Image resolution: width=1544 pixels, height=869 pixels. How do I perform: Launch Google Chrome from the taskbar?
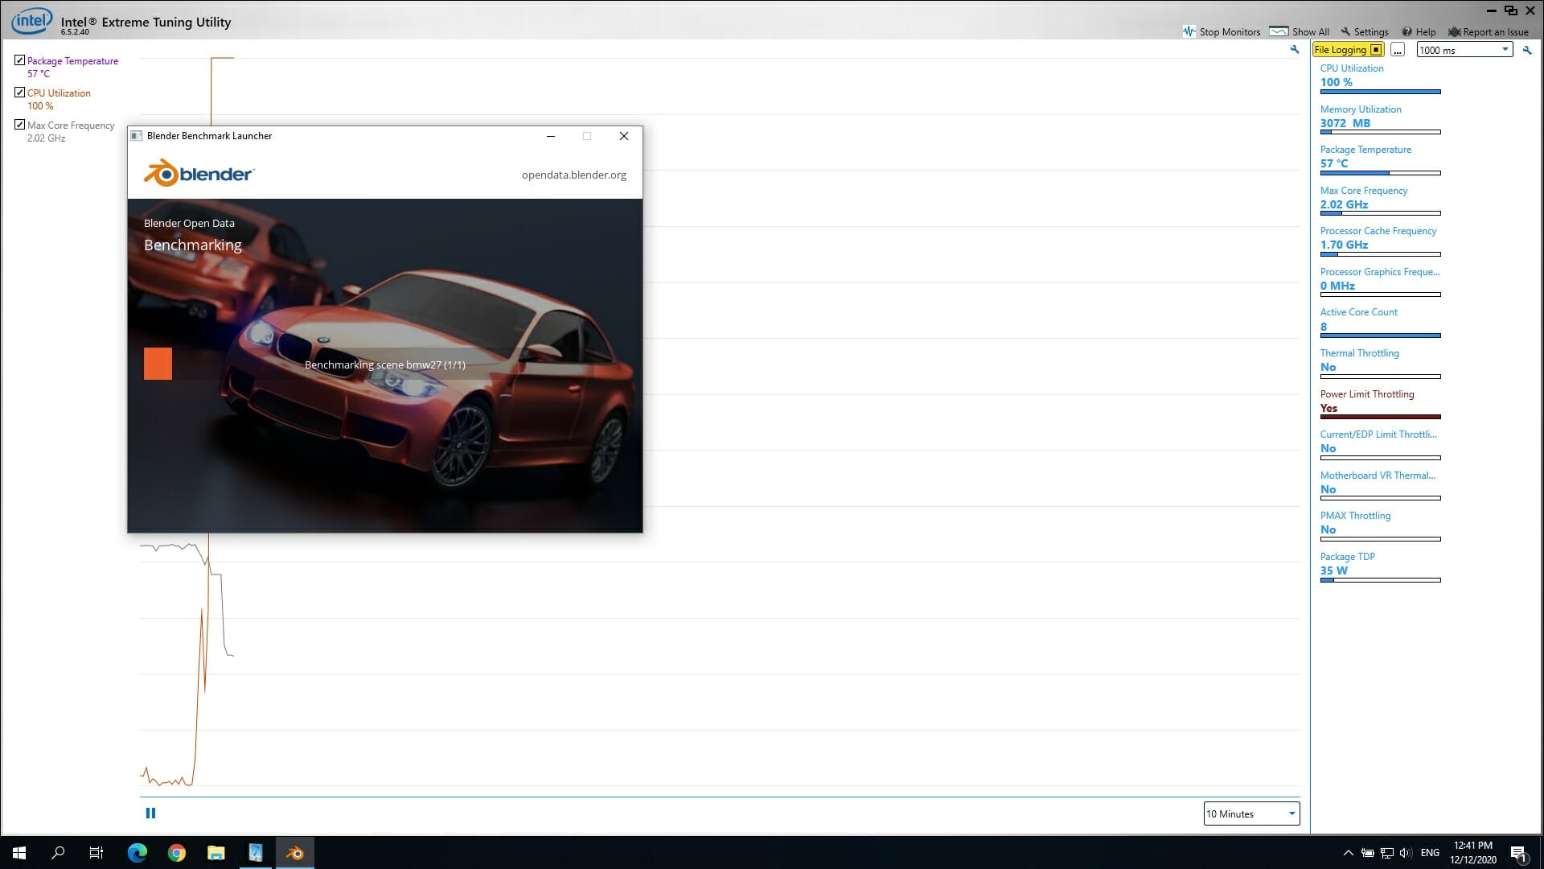(177, 853)
